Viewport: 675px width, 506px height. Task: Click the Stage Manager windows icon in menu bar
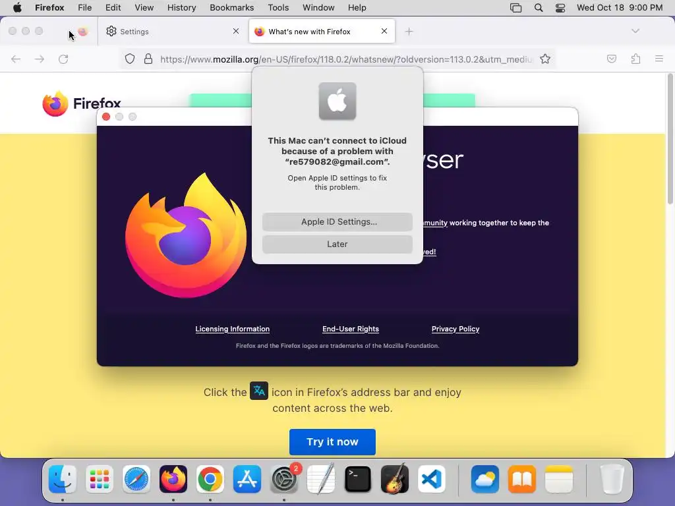(x=515, y=7)
